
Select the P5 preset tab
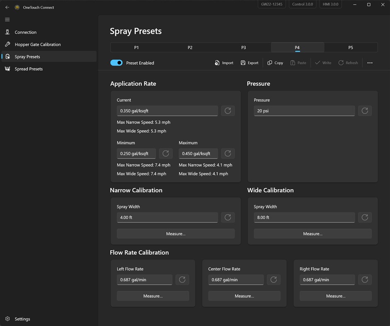351,48
